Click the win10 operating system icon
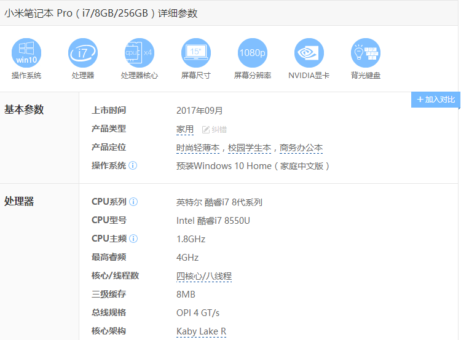This screenshot has height=340, width=461. [26, 53]
